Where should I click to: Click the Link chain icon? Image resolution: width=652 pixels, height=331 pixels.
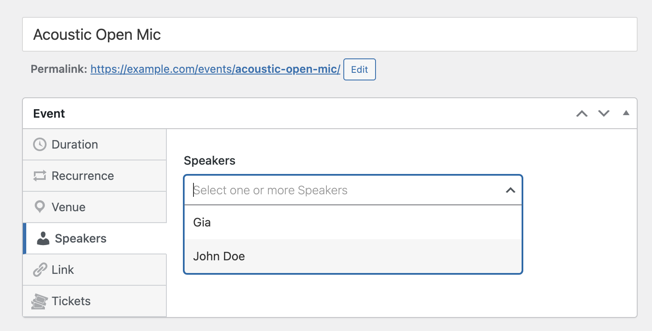tap(39, 270)
